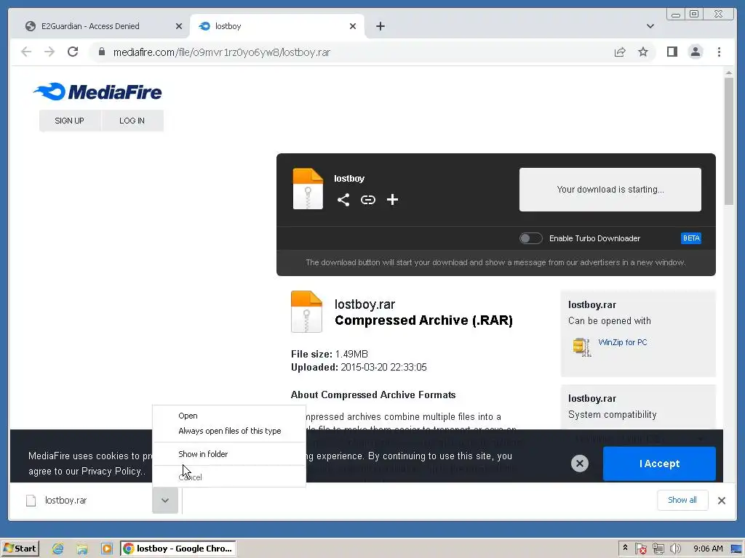
Task: Click the 'System compatibility' text
Action: pos(612,415)
